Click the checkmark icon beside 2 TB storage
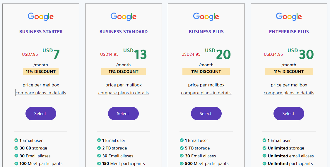The height and width of the screenshot is (167, 330). coord(99,148)
